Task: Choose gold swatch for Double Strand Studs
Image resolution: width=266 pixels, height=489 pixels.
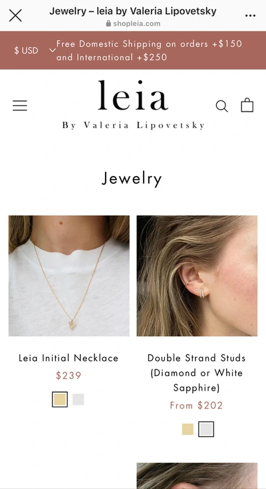Action: [x=188, y=429]
